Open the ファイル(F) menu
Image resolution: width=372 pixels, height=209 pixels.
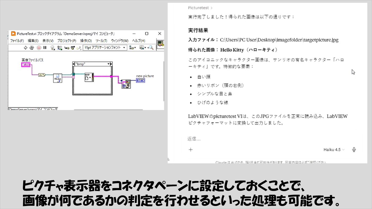[x=17, y=41]
